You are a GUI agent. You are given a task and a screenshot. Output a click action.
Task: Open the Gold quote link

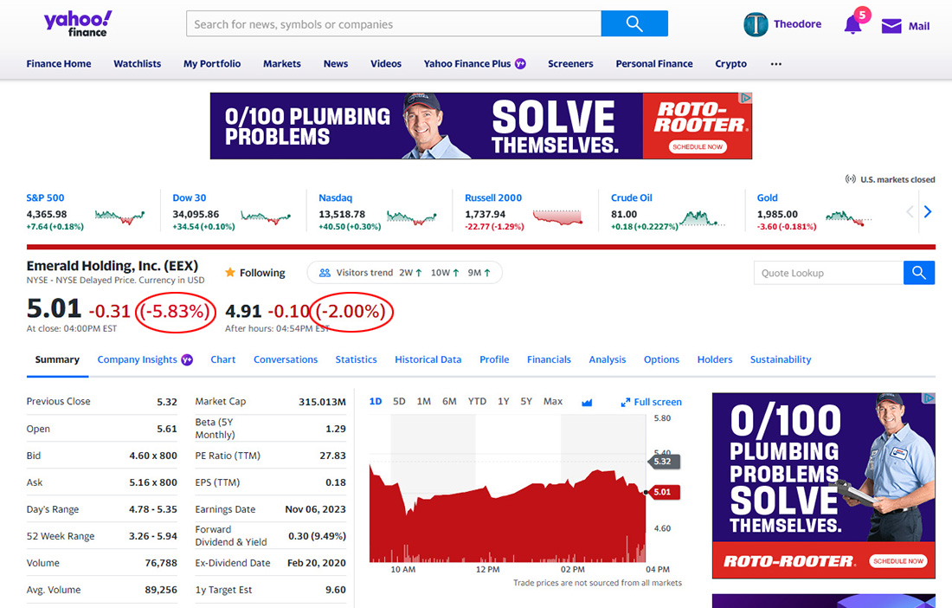coord(768,197)
